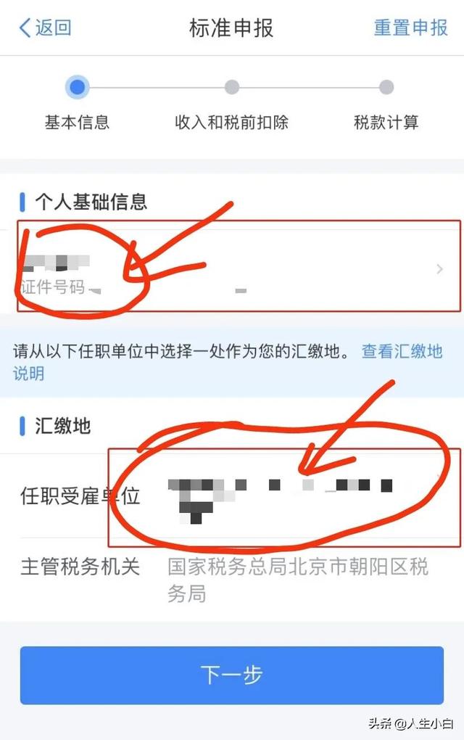The width and height of the screenshot is (464, 740).
Task: Expand personal info row via chevron
Action: click(439, 269)
